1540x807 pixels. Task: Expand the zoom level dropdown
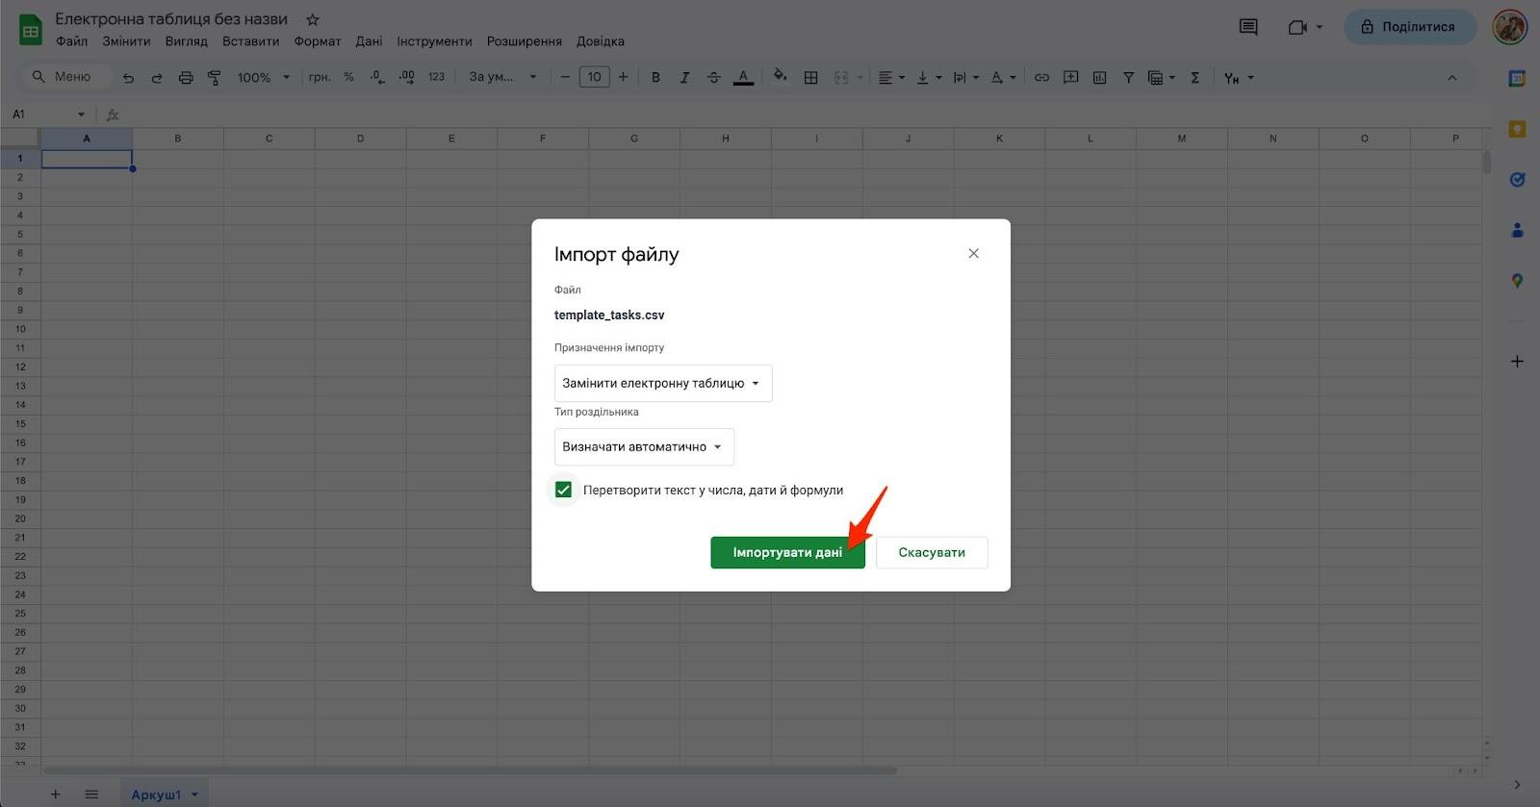(x=264, y=78)
